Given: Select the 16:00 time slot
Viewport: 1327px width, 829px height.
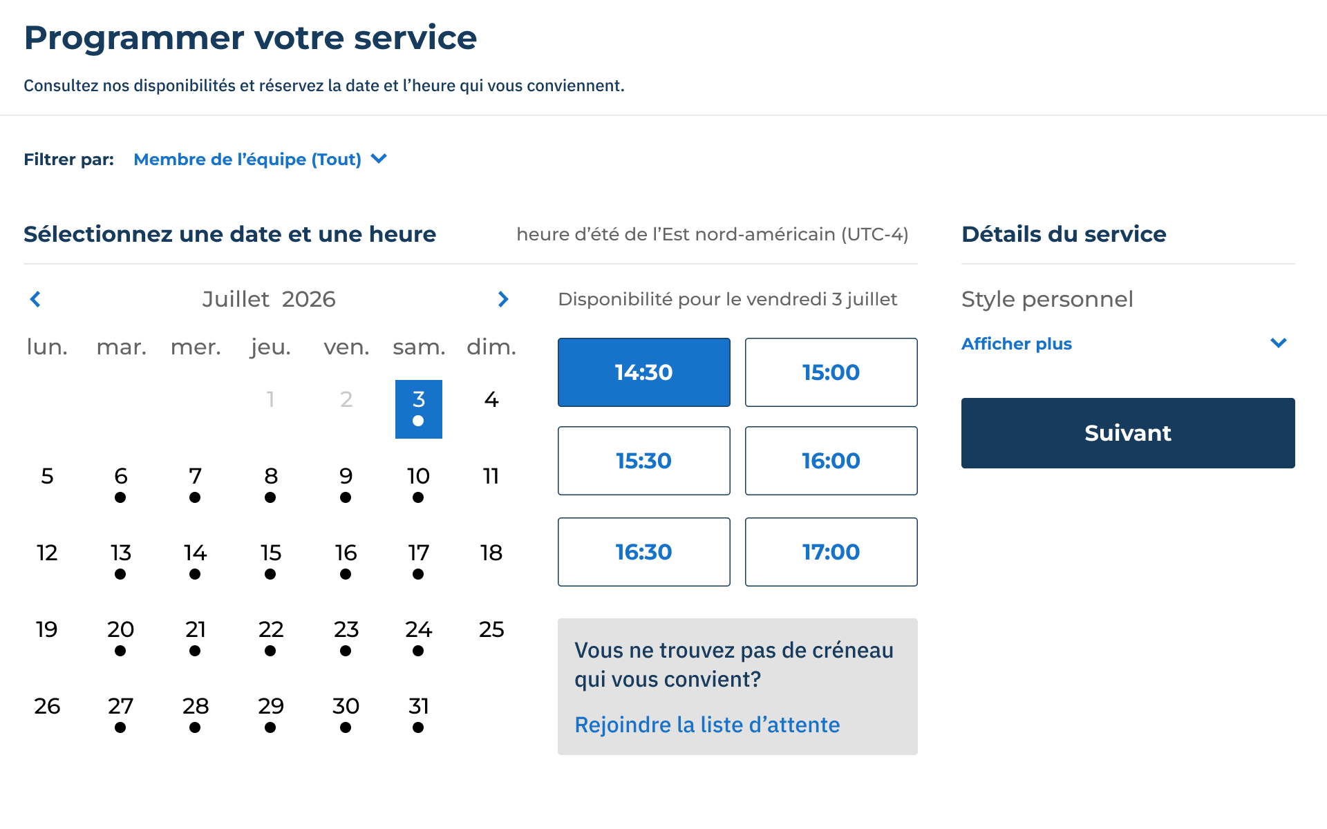Looking at the screenshot, I should coord(831,461).
